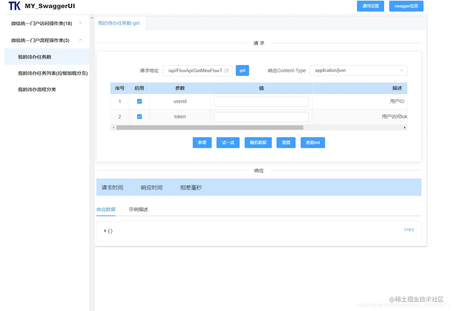Uncheck the userid parameter checkbox
The image size is (452, 311).
point(139,101)
